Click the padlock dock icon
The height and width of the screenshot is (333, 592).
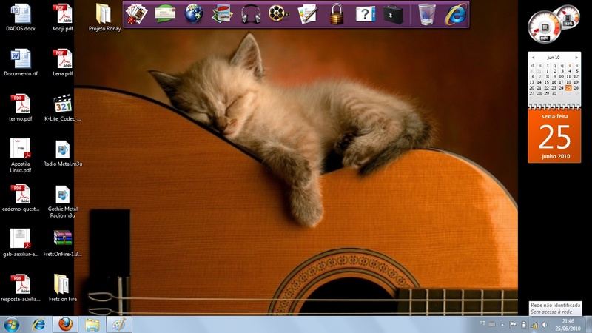pos(337,14)
